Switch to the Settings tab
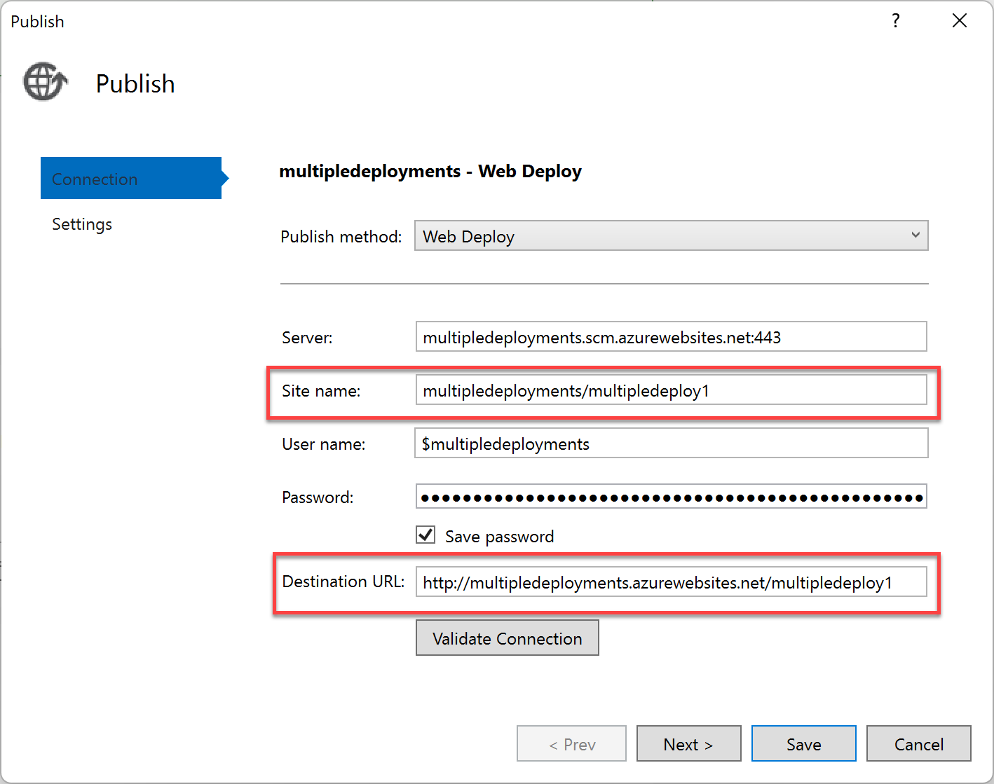The height and width of the screenshot is (784, 994). 82,224
